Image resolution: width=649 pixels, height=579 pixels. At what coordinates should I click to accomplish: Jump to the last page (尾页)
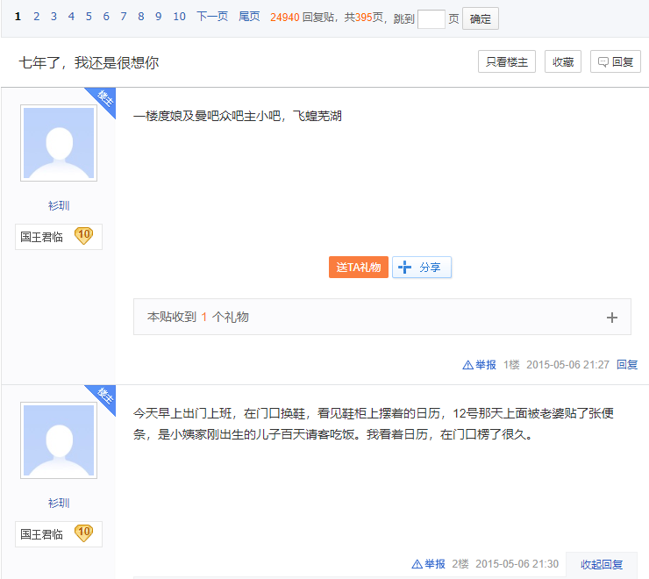click(249, 17)
